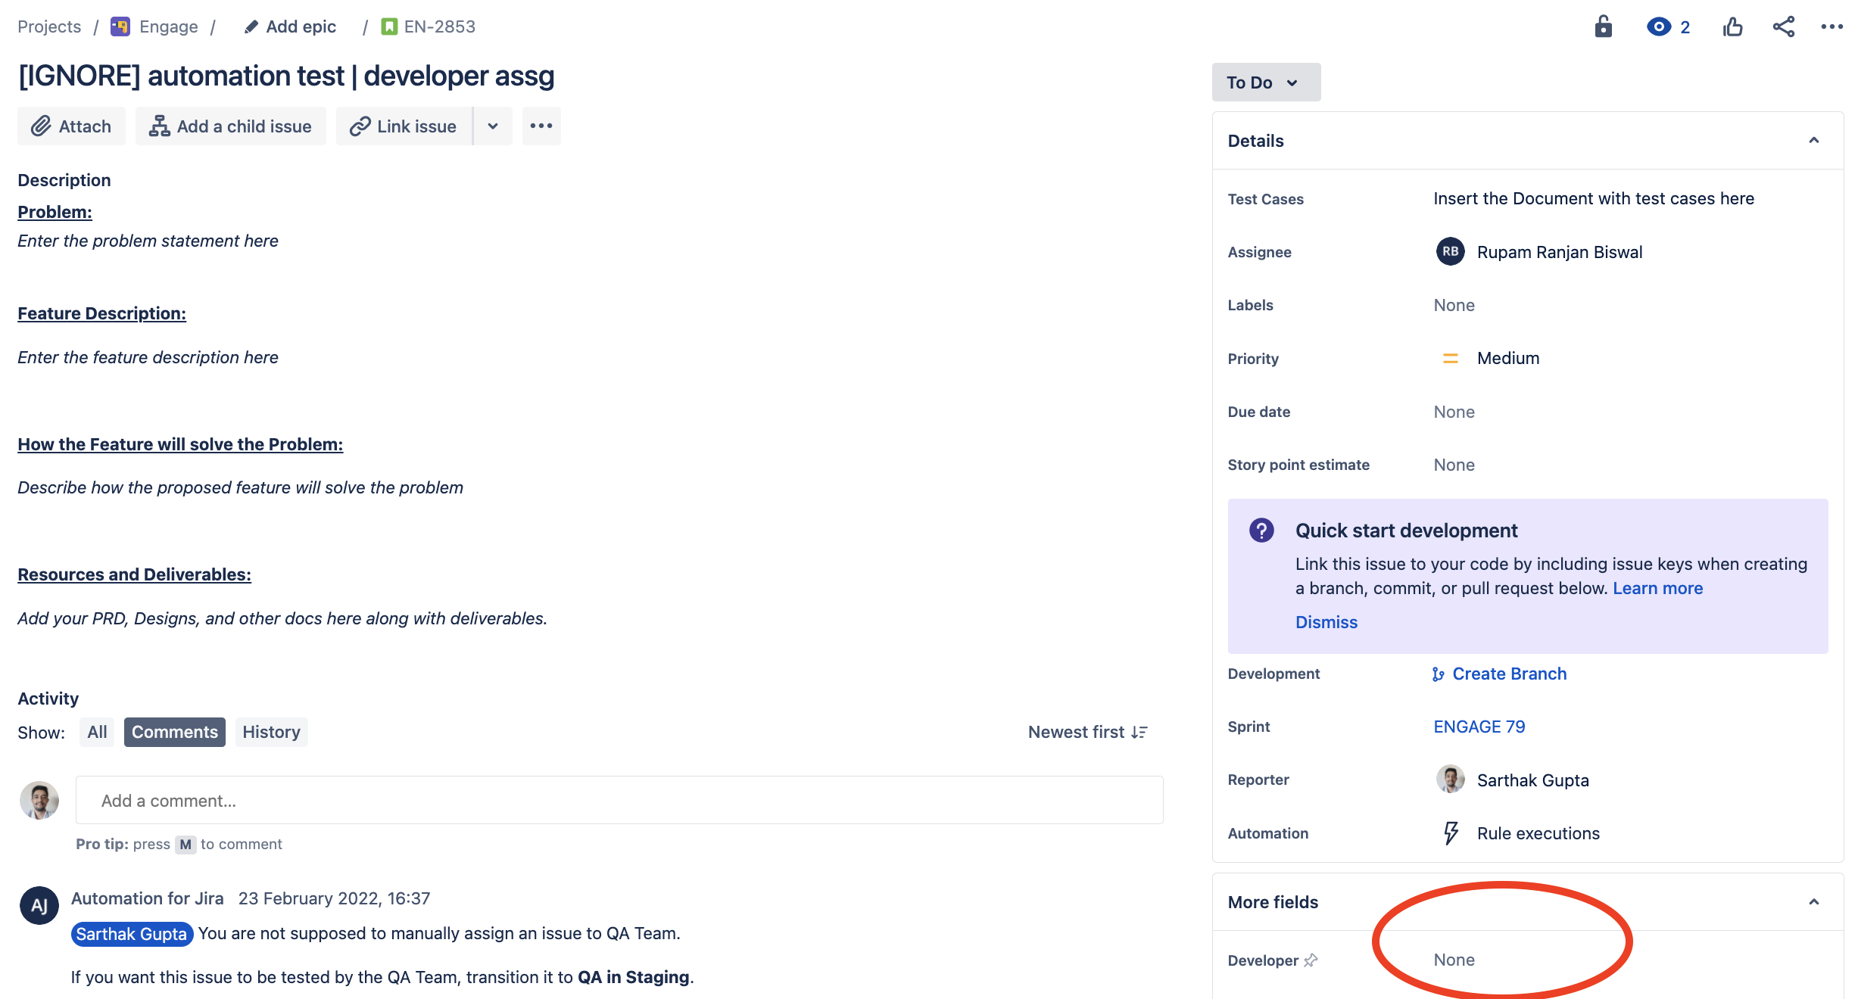1858x999 pixels.
Task: Click the Rupam Ranjan Biswal RB avatar
Action: coord(1450,251)
